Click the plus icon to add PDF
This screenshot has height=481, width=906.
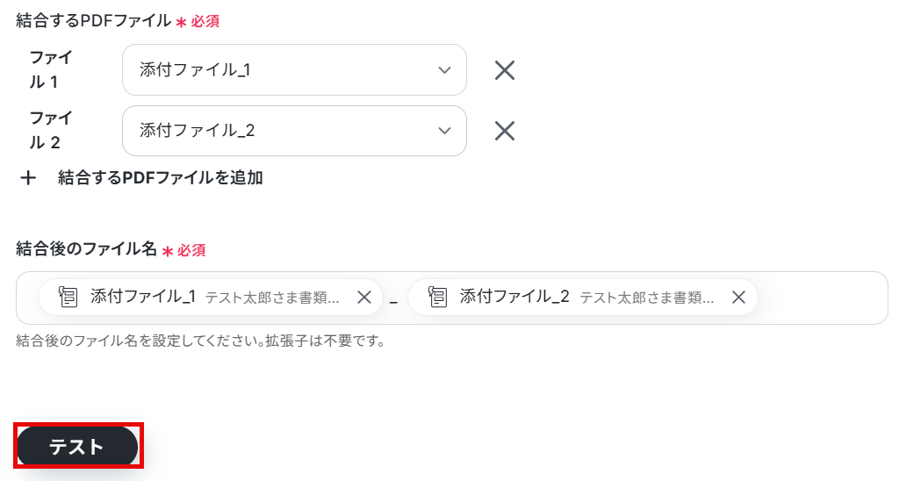click(x=28, y=178)
